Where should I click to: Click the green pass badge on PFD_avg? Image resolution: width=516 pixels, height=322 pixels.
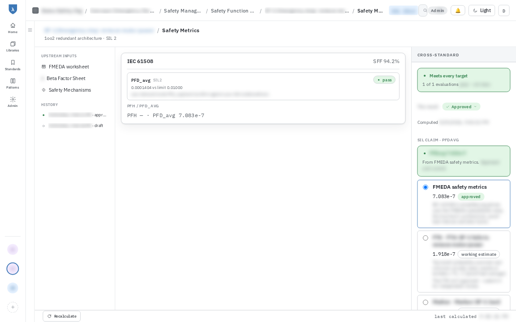tap(384, 80)
